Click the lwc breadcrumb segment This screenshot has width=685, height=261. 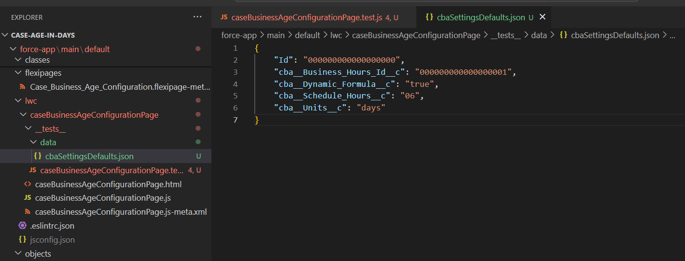tap(336, 35)
